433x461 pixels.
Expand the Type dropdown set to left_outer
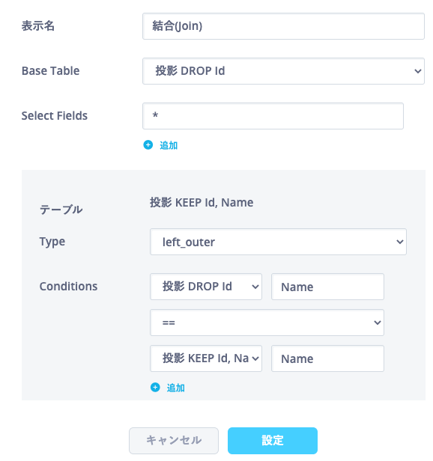pos(278,242)
